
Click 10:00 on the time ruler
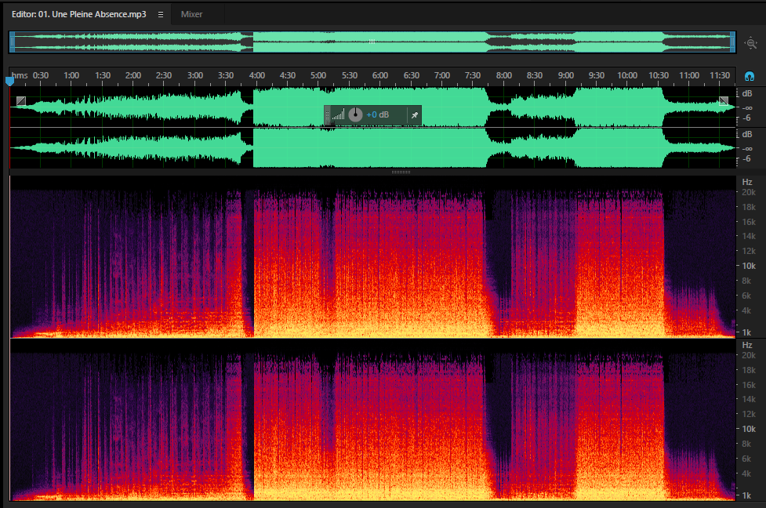point(626,75)
